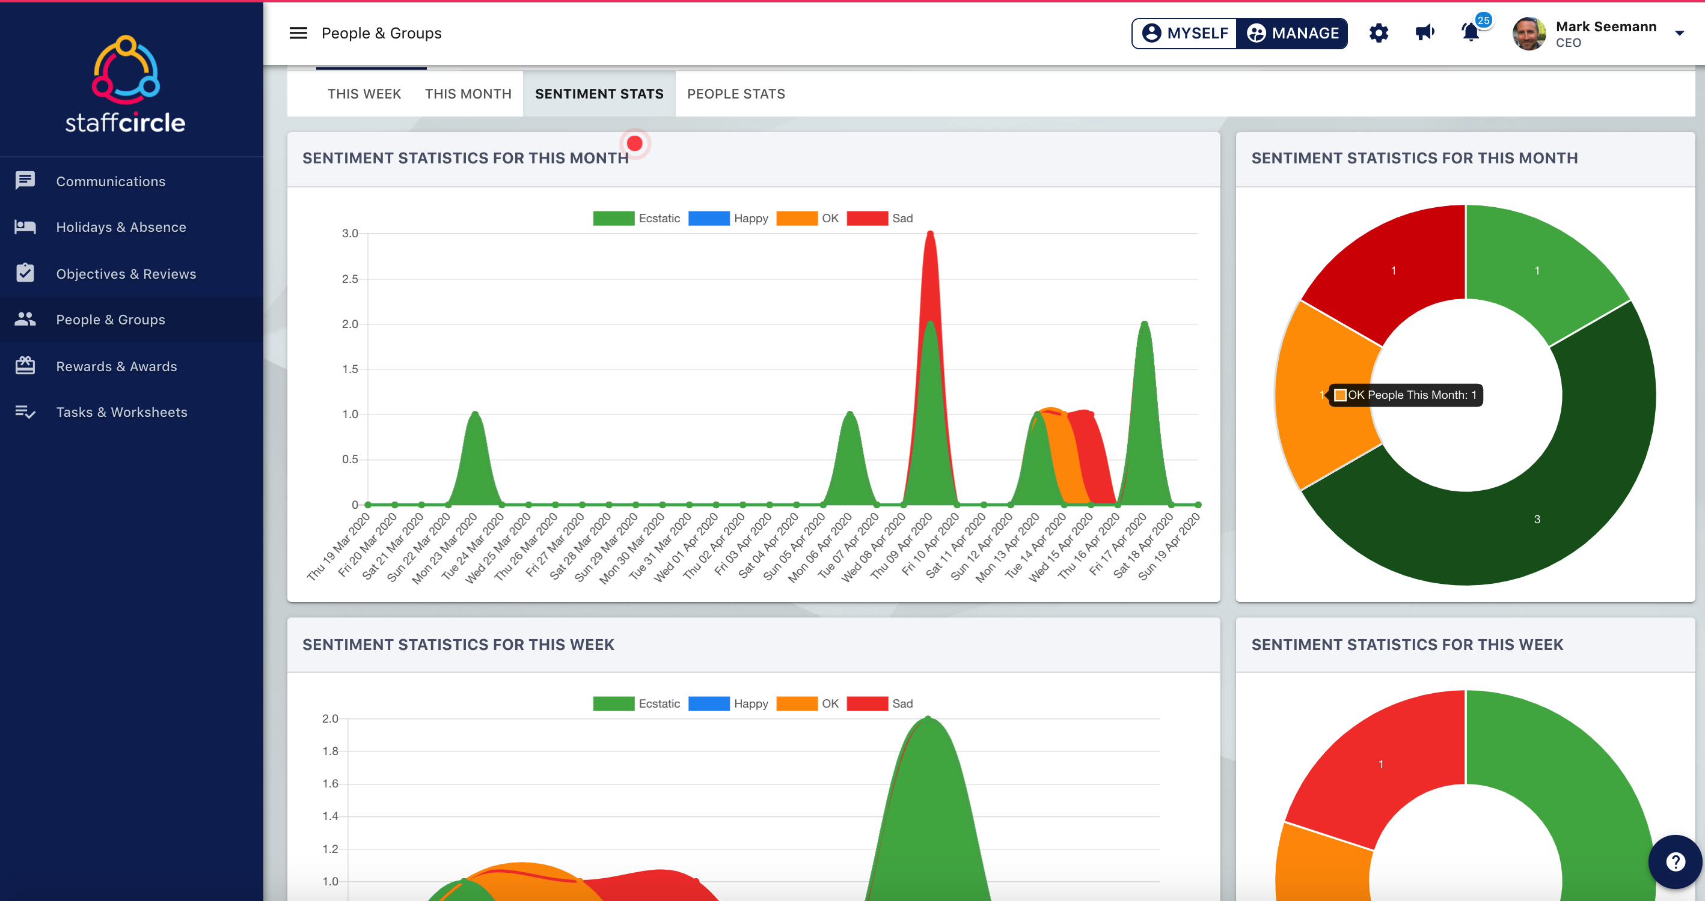
Task: Switch to MYSELF mode
Action: pyautogui.click(x=1185, y=33)
